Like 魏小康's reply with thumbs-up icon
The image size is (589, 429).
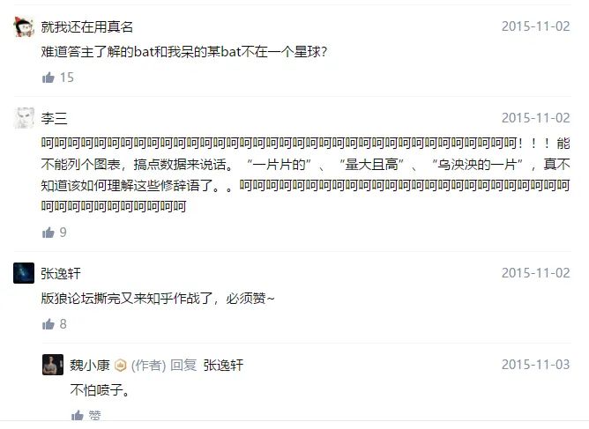tap(78, 416)
